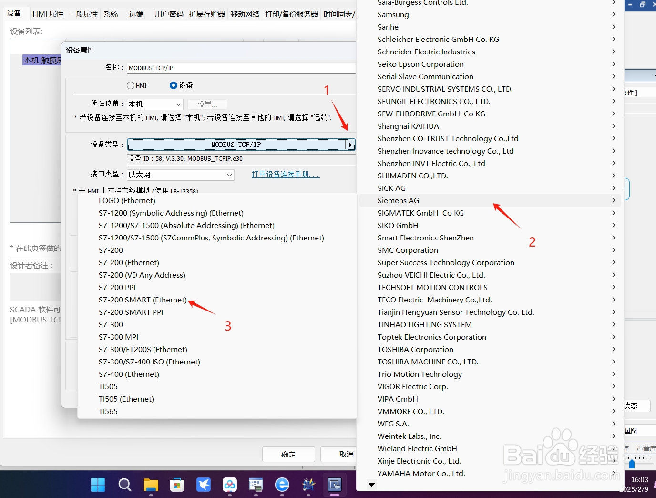Viewport: 656px width, 498px height.
Task: Switch to the touch-screen HMI editor taskbar icon
Action: [x=335, y=485]
